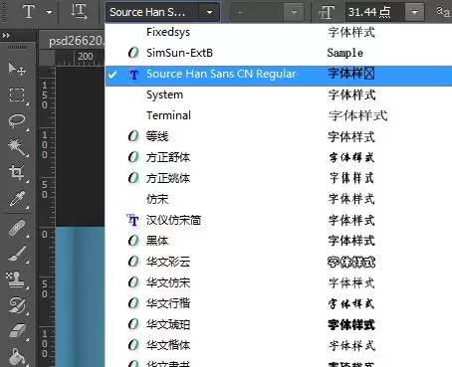Image resolution: width=452 pixels, height=367 pixels.
Task: Open the font size dropdown arrow
Action: [414, 12]
